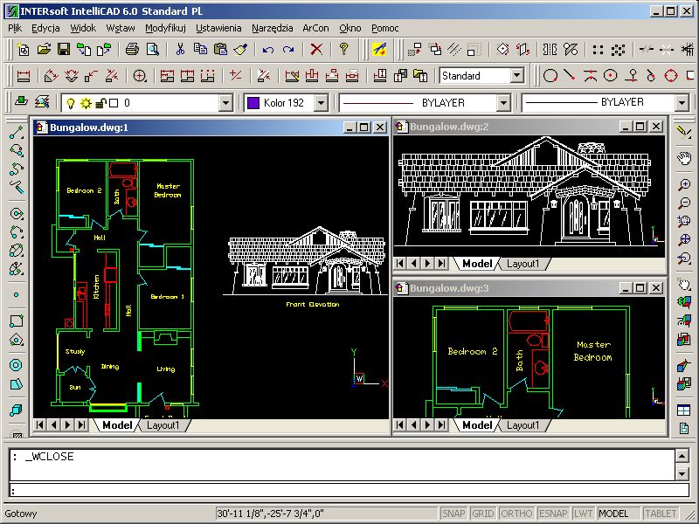This screenshot has width=699, height=524.
Task: Open the Pomoc menu
Action: [384, 28]
